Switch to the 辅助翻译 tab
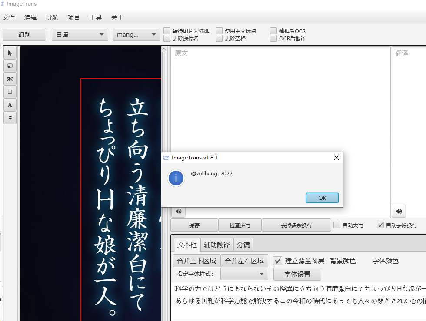The image size is (426, 321). 217,245
